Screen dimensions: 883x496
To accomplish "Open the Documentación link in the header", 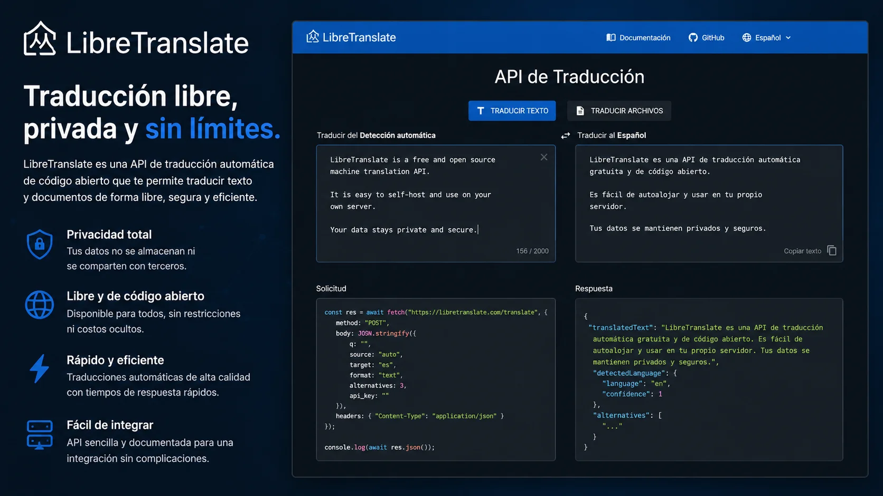I will [x=638, y=37].
